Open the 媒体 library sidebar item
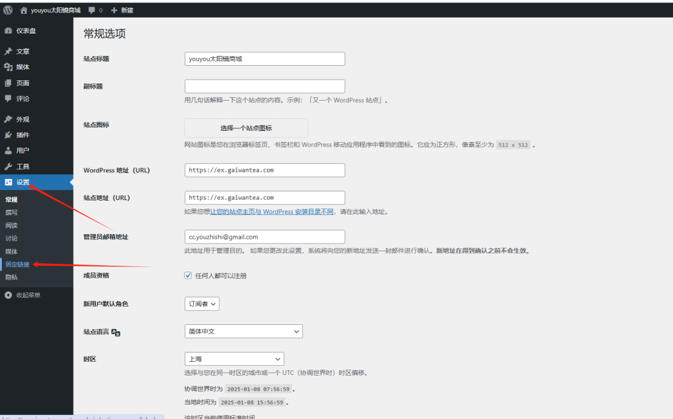The width and height of the screenshot is (673, 419). (x=24, y=66)
